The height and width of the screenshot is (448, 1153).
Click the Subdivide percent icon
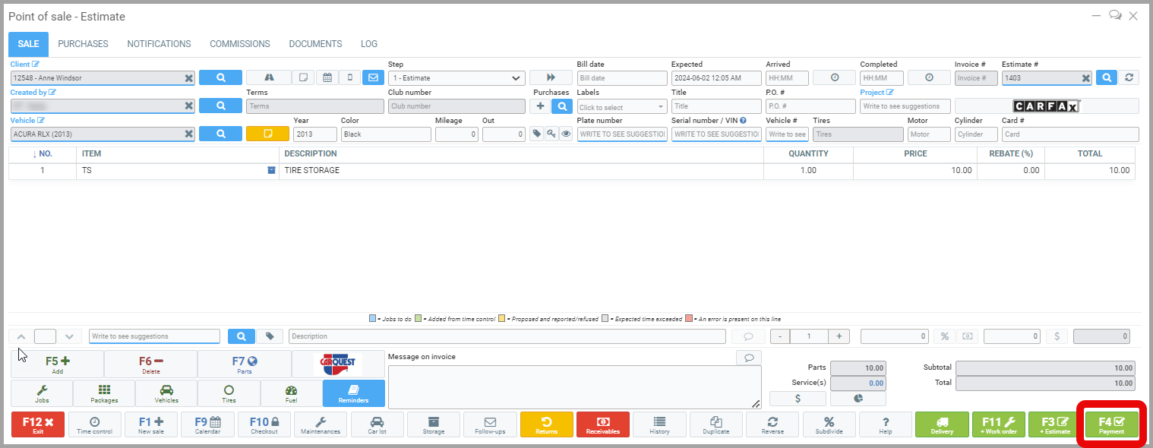click(829, 424)
